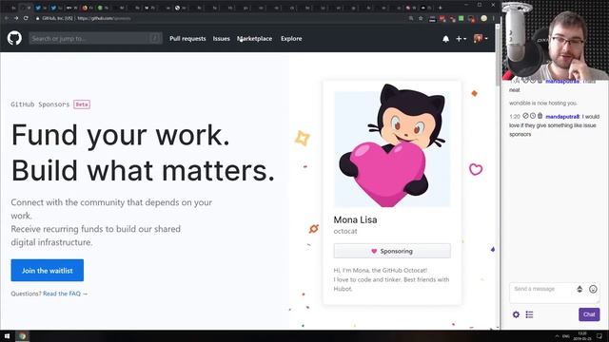Click the Mona Lisa name heading

355,219
